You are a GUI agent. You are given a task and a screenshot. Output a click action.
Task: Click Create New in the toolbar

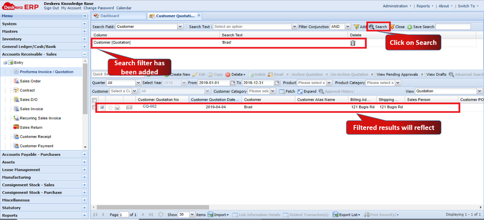pyautogui.click(x=177, y=74)
